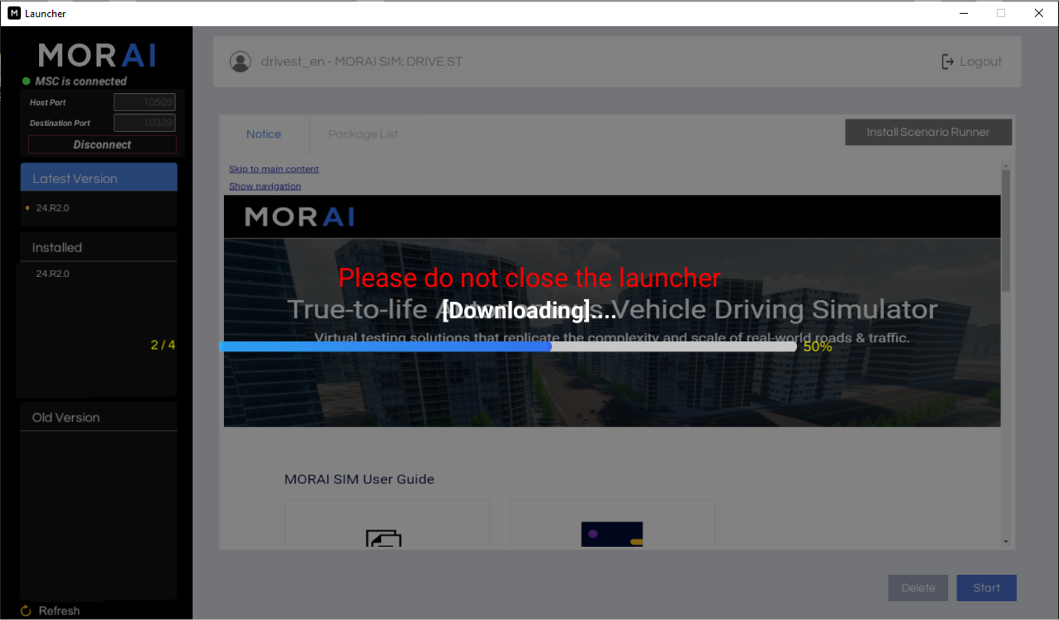Click the Launcher icon in the title bar

coord(13,13)
